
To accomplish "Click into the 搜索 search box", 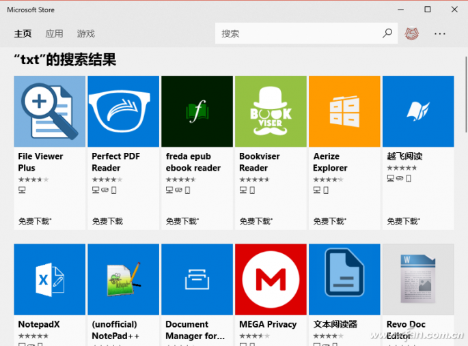I will tap(306, 33).
